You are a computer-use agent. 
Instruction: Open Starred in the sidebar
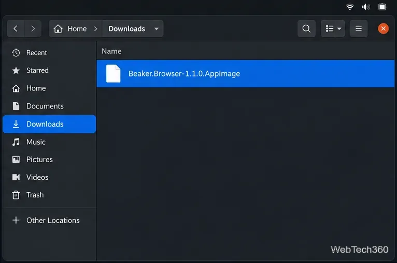[49, 70]
